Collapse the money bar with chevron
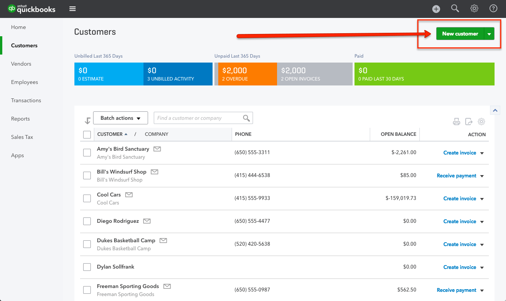Viewport: 506px width, 301px height. pos(495,110)
